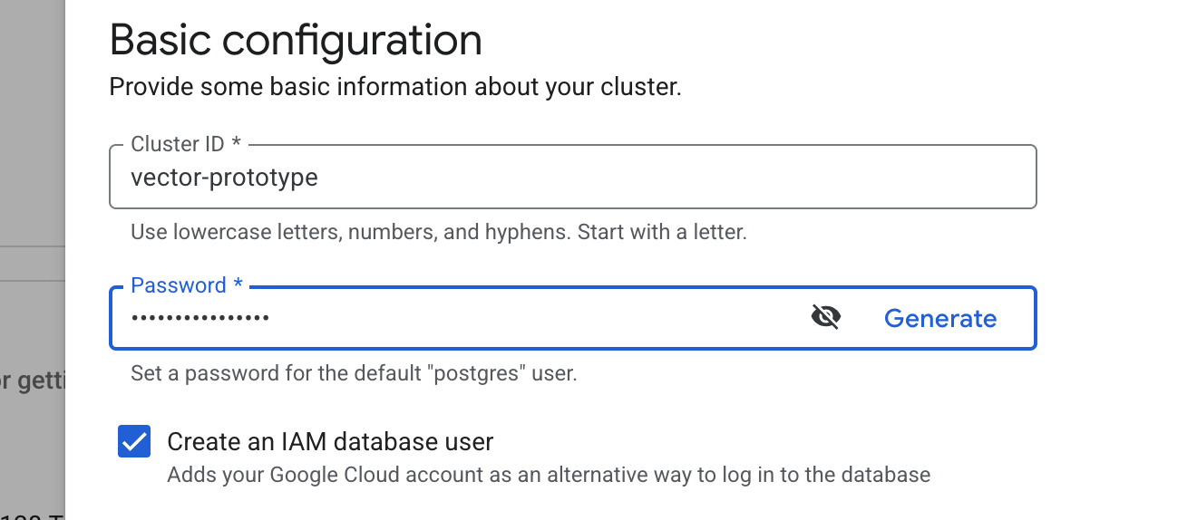Click empty area right of "vector-prototype" text
Screen dimensions: 1197x520
click(x=680, y=177)
